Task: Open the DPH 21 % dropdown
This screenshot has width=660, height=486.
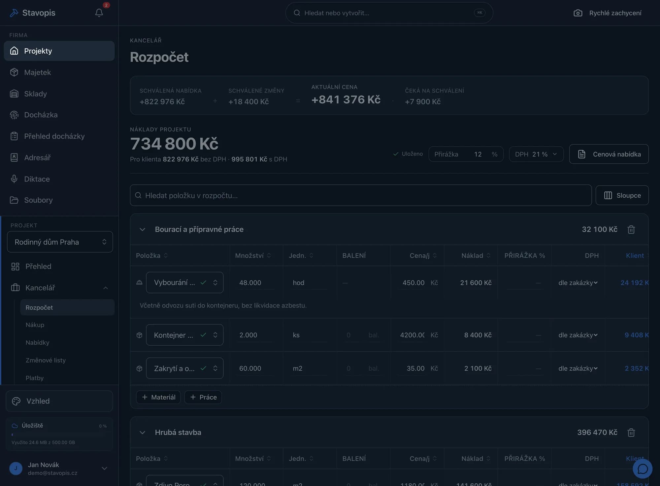Action: point(536,154)
